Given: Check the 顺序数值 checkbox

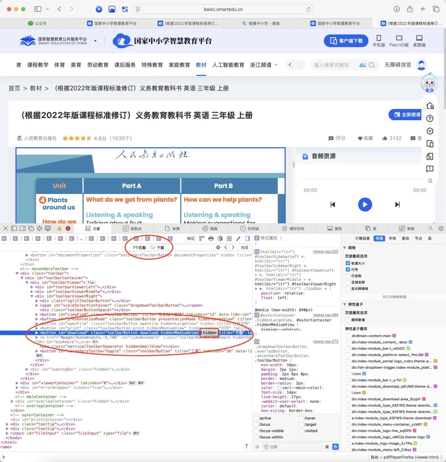Looking at the screenshot, I should 348,320.
